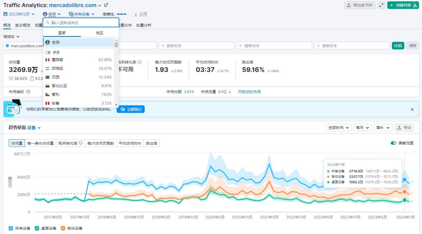Select the 访问量 chart metric tab

16,143
